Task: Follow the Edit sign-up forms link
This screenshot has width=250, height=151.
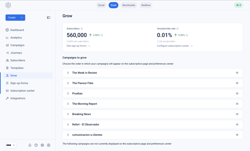Action: [x=78, y=46]
